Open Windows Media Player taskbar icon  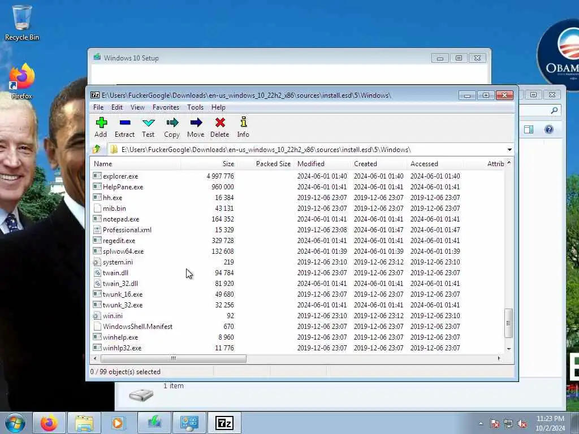tap(119, 423)
